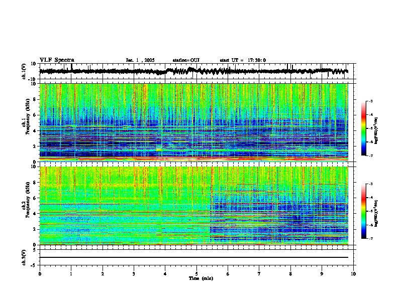Viewport: 398px width, 307px height.
Task: Click the 'ch.3(V)' axis label
Action: click(24, 257)
